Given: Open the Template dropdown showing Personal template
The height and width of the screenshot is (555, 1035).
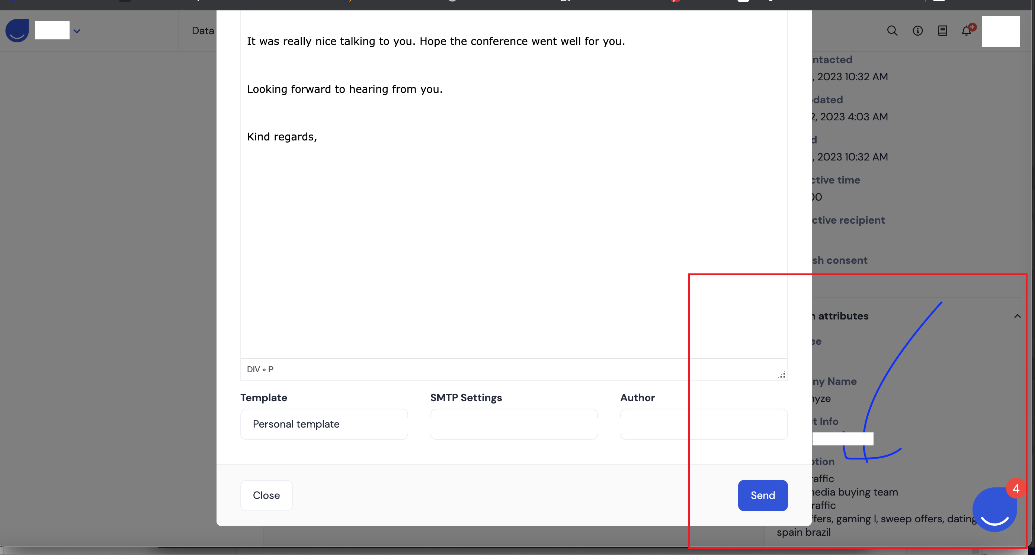Looking at the screenshot, I should point(324,424).
